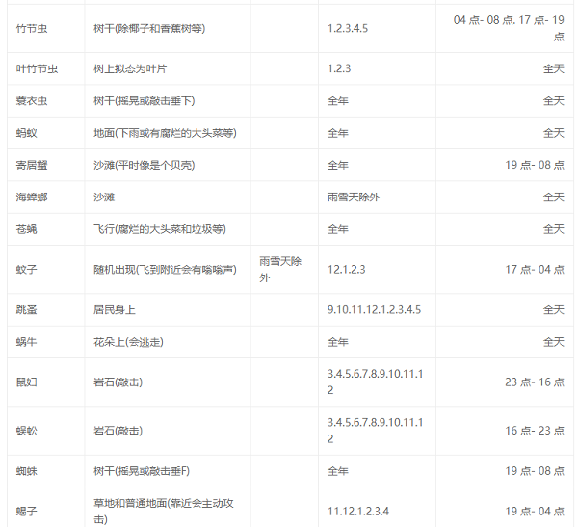This screenshot has width=578, height=527.
Task: Click the 23 点- 16 点 time cell
Action: (535, 382)
